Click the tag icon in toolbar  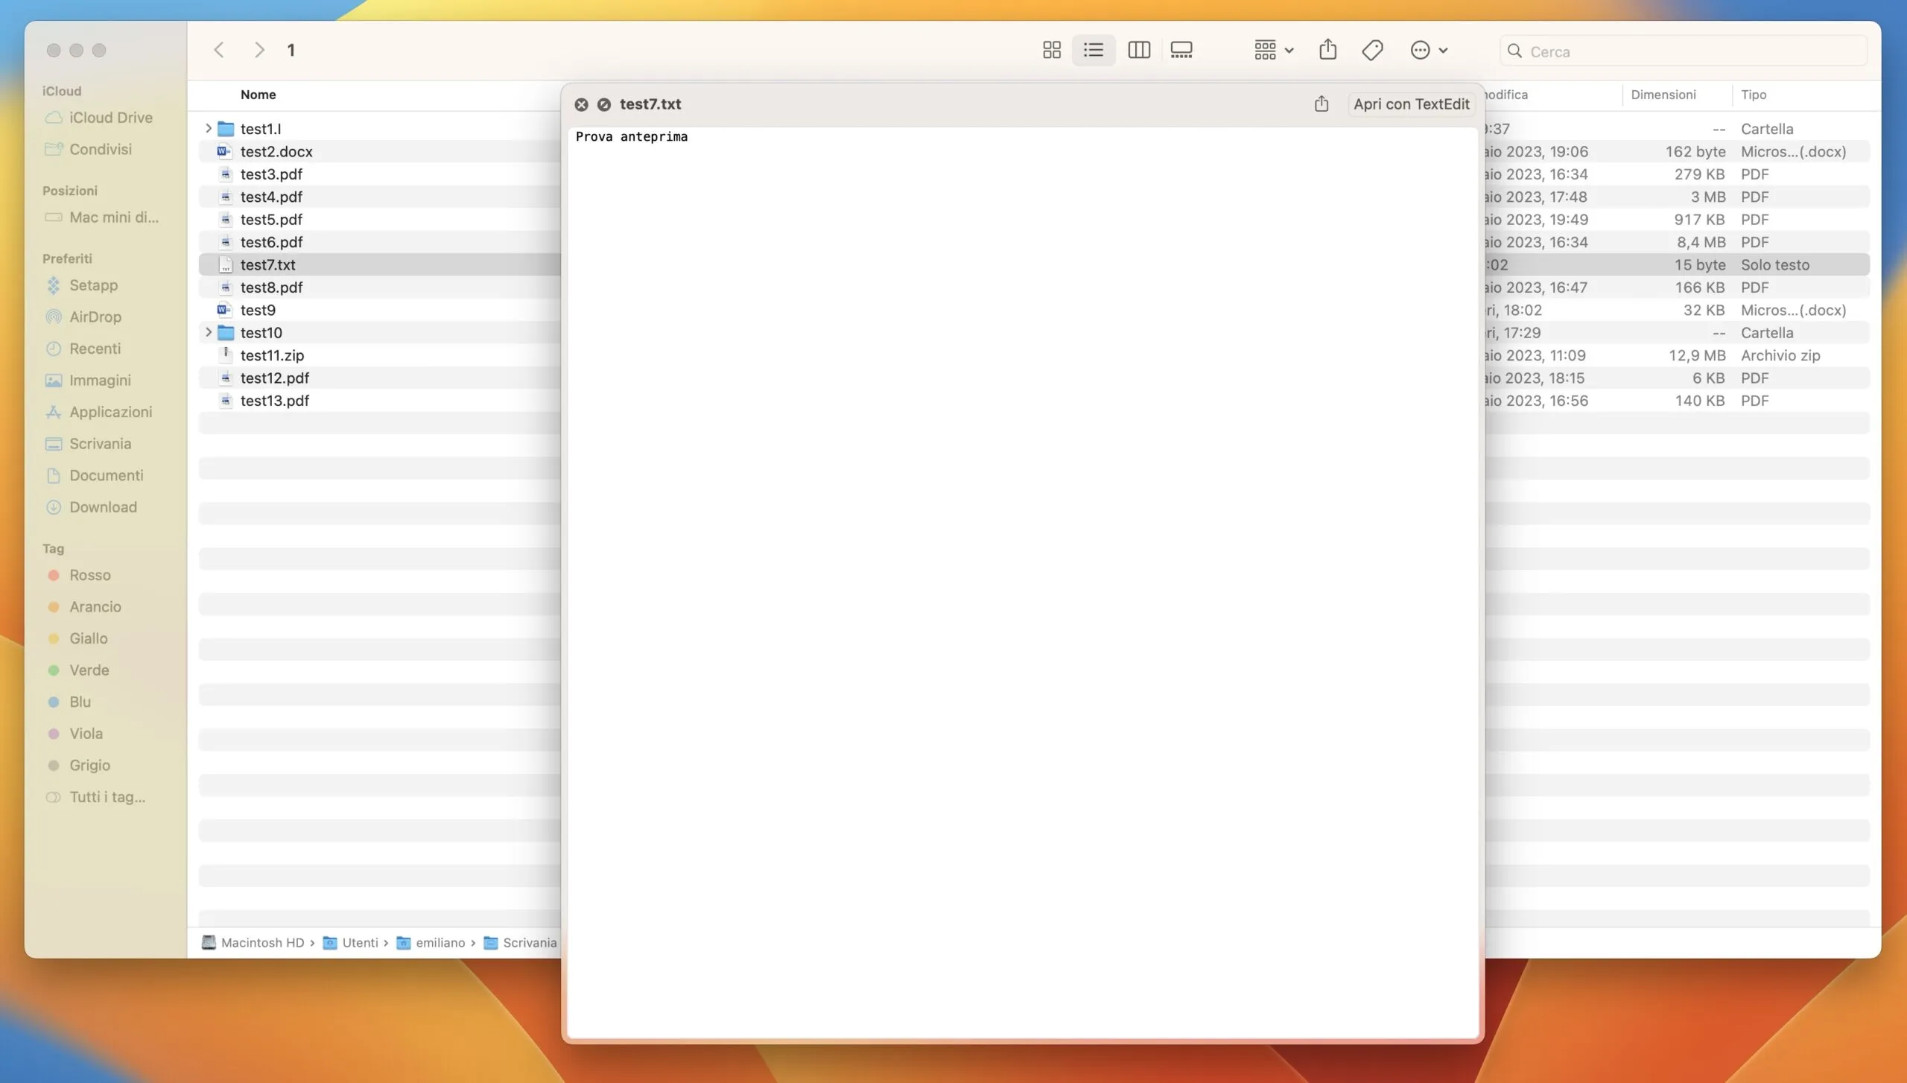pyautogui.click(x=1371, y=50)
